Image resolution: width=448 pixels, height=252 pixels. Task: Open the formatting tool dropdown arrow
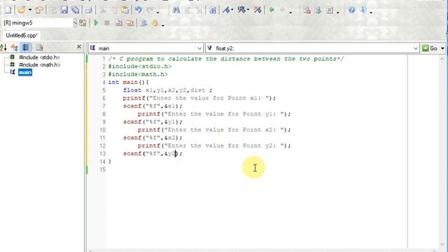[x=232, y=10]
